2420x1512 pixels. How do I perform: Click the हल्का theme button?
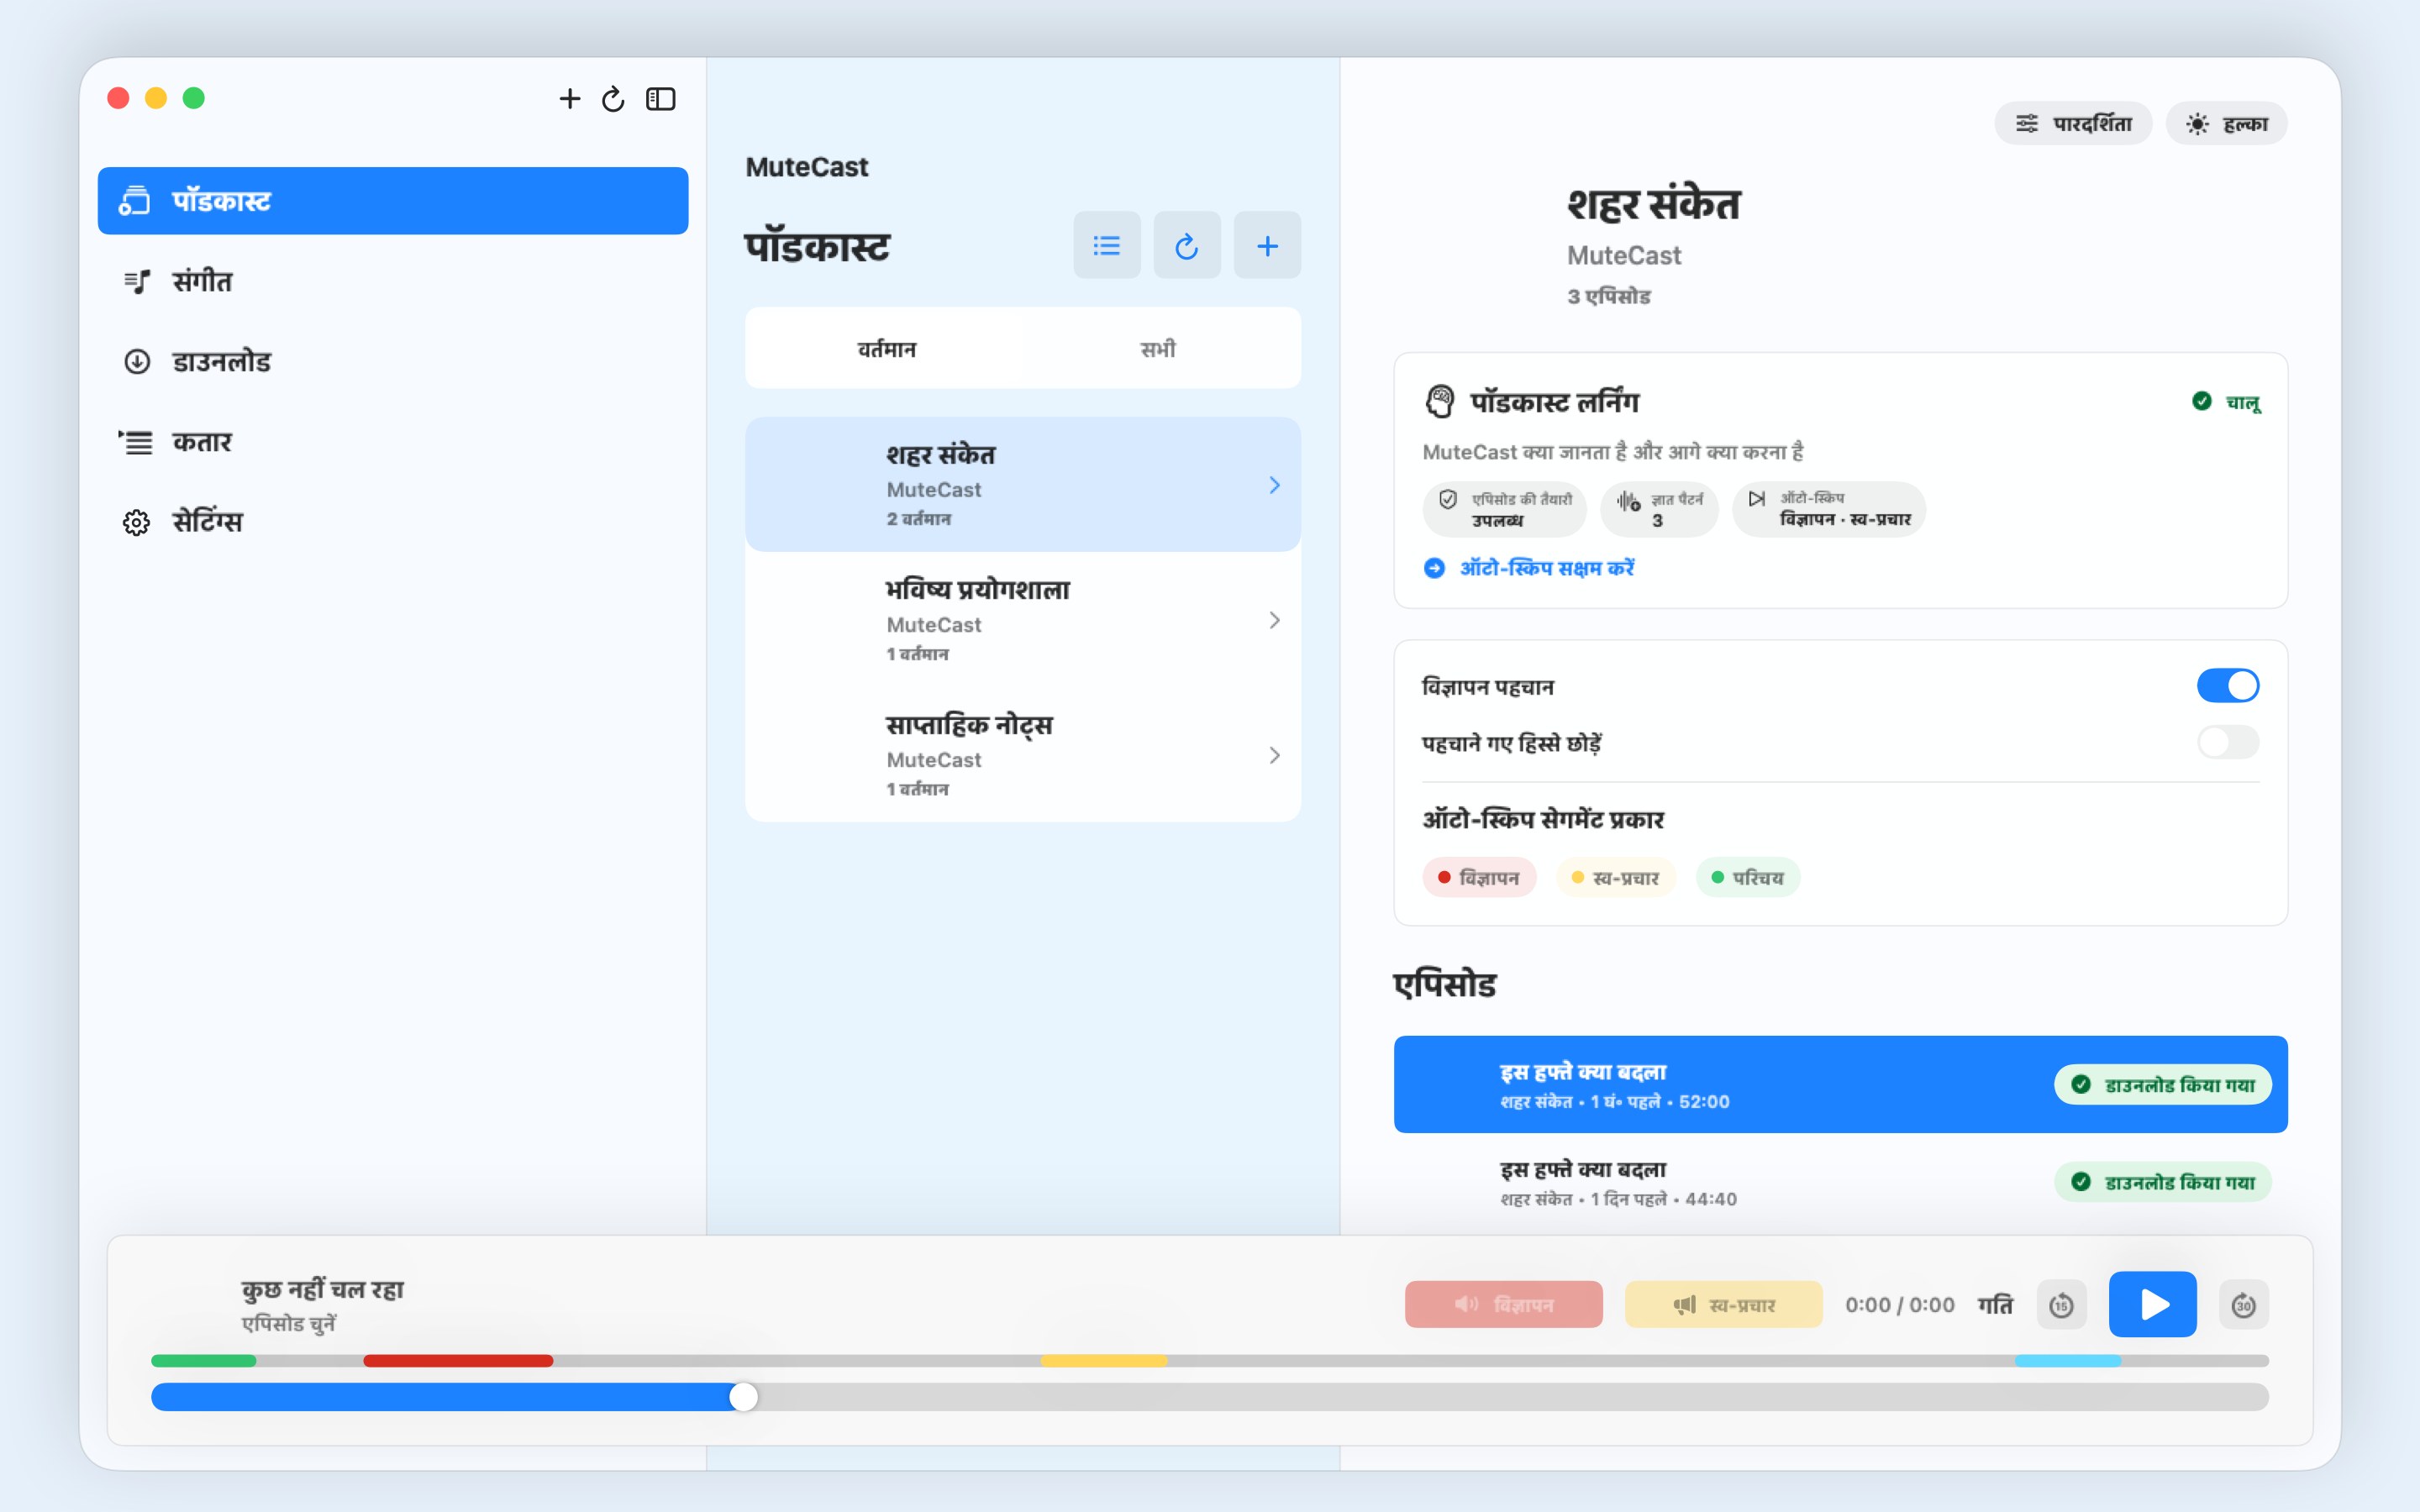coord(2226,123)
